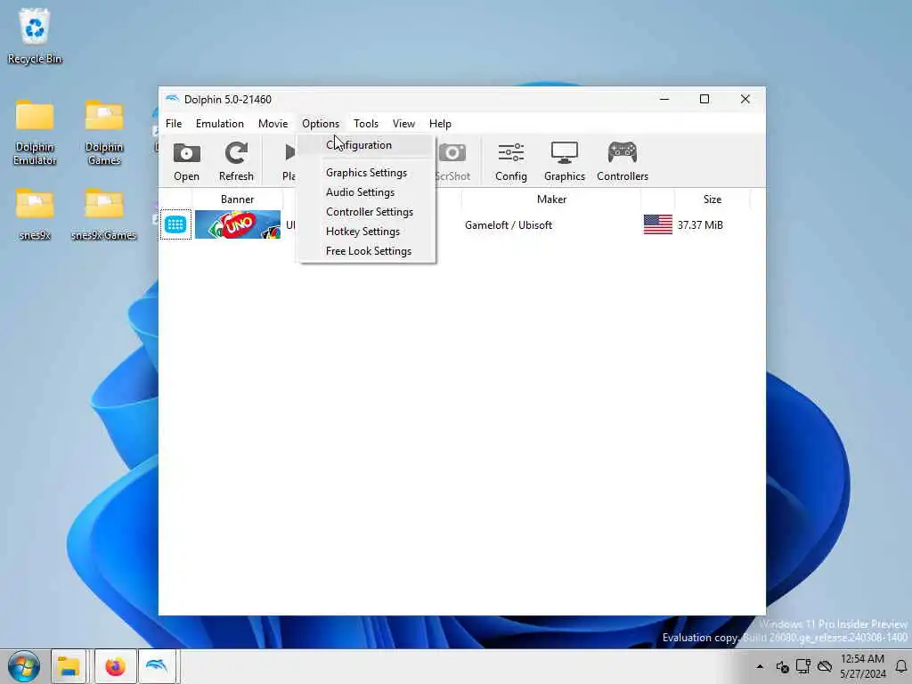This screenshot has width=912, height=684.
Task: Click the Refresh toolbar icon
Action: (x=236, y=161)
